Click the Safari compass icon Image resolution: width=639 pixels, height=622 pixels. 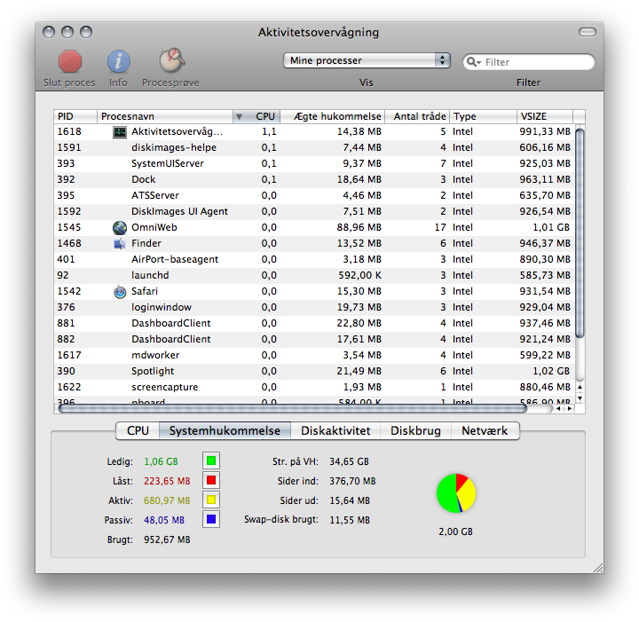tap(120, 292)
